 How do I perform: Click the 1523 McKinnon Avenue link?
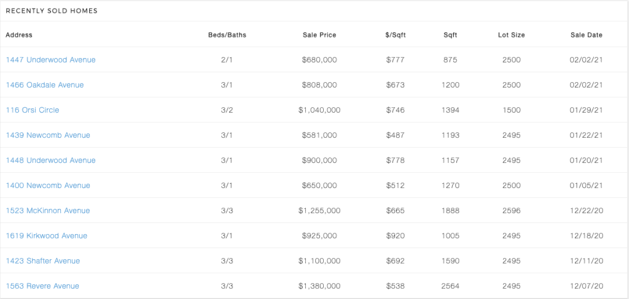(48, 211)
